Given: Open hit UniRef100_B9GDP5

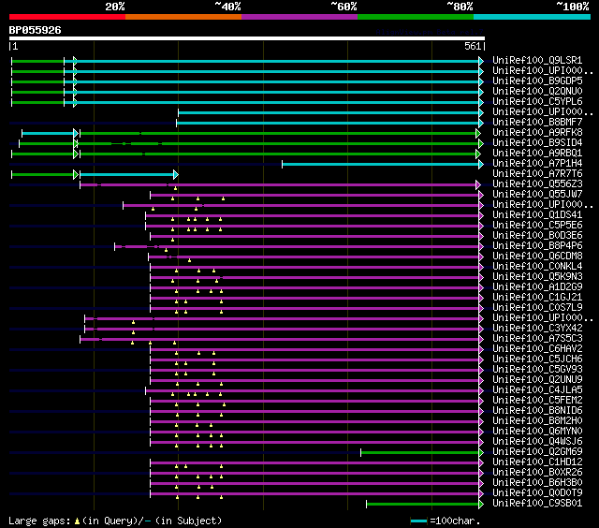Looking at the screenshot, I should pos(537,81).
